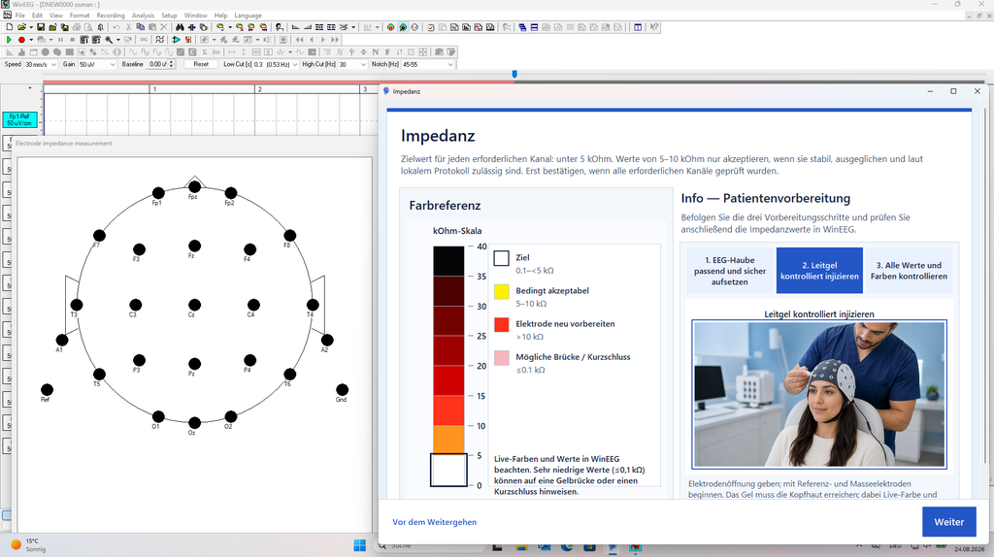Click the split window layout icon
Viewport: 994px width, 557px height.
tap(638, 27)
